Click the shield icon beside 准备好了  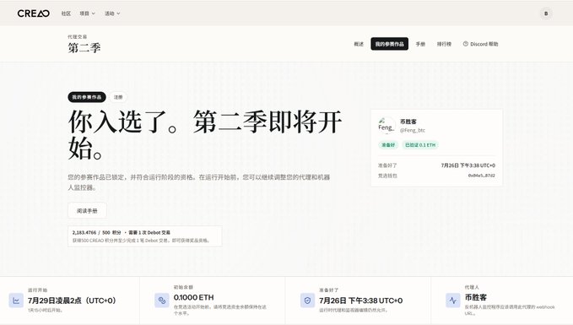(307, 301)
